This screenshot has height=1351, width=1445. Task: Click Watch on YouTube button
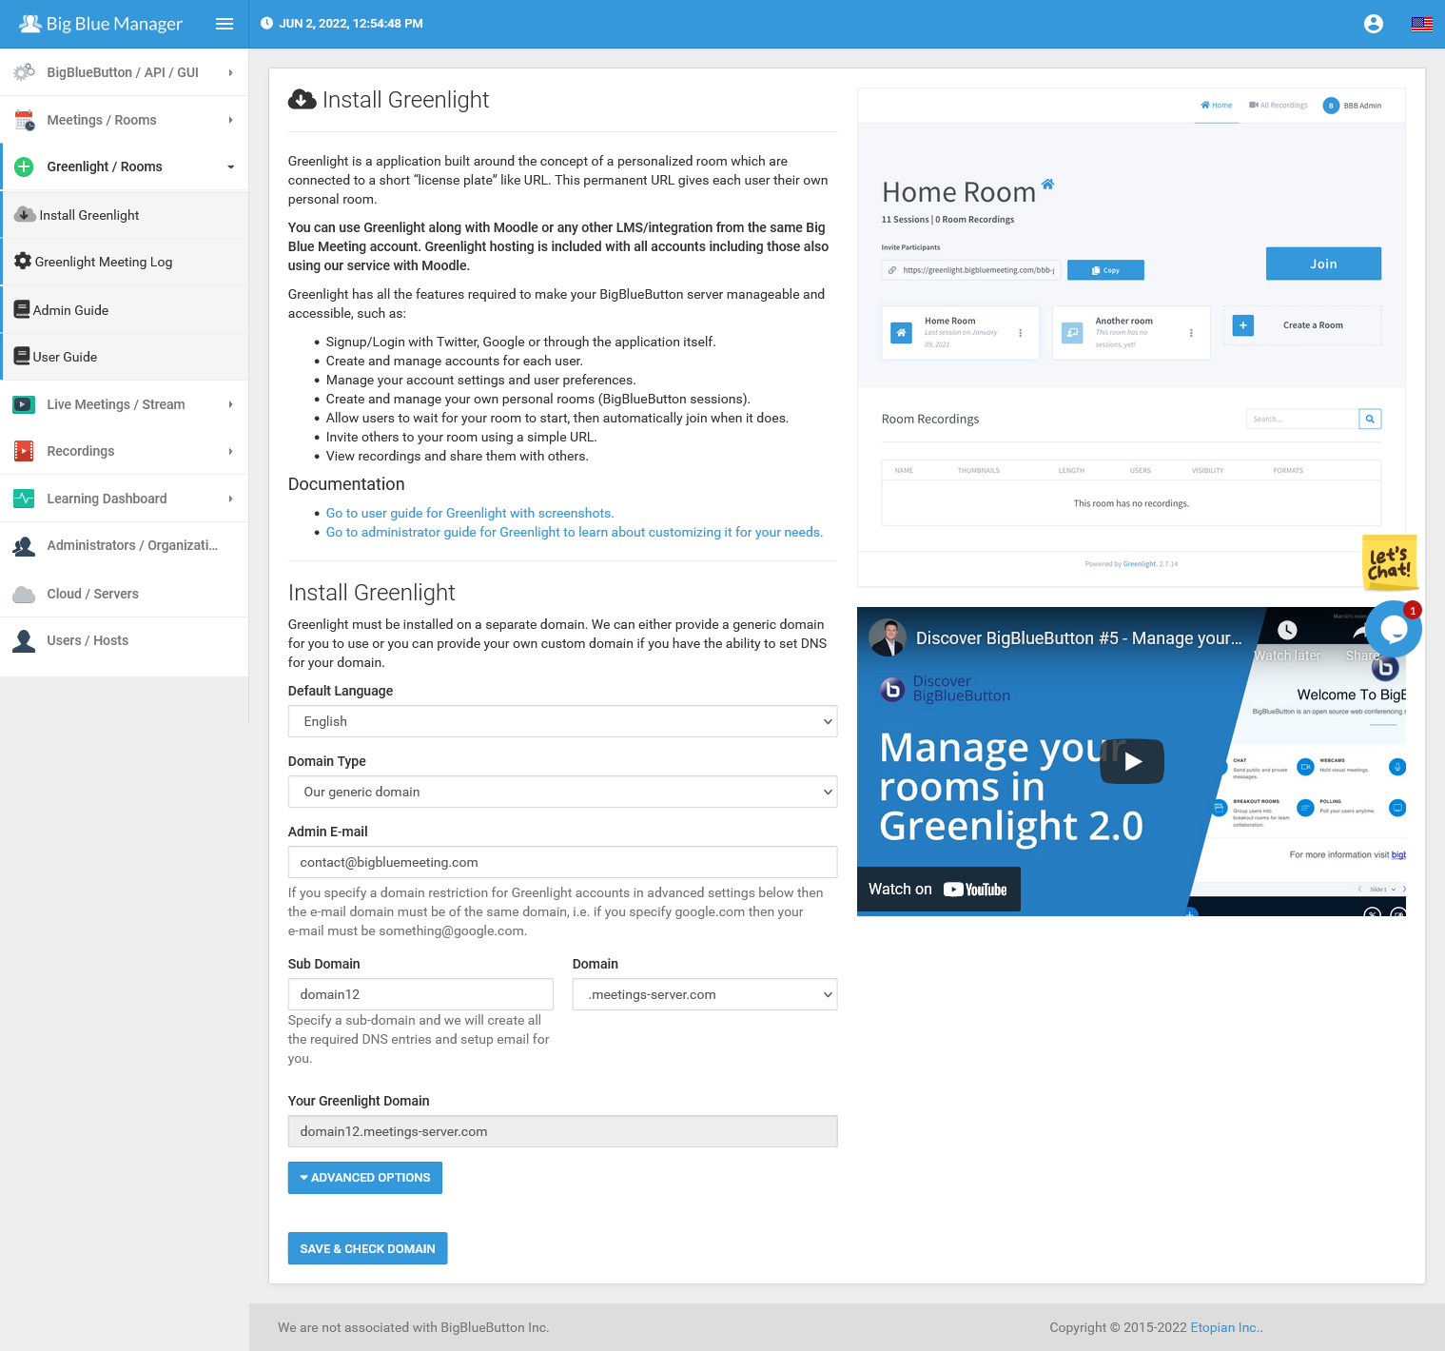(938, 890)
